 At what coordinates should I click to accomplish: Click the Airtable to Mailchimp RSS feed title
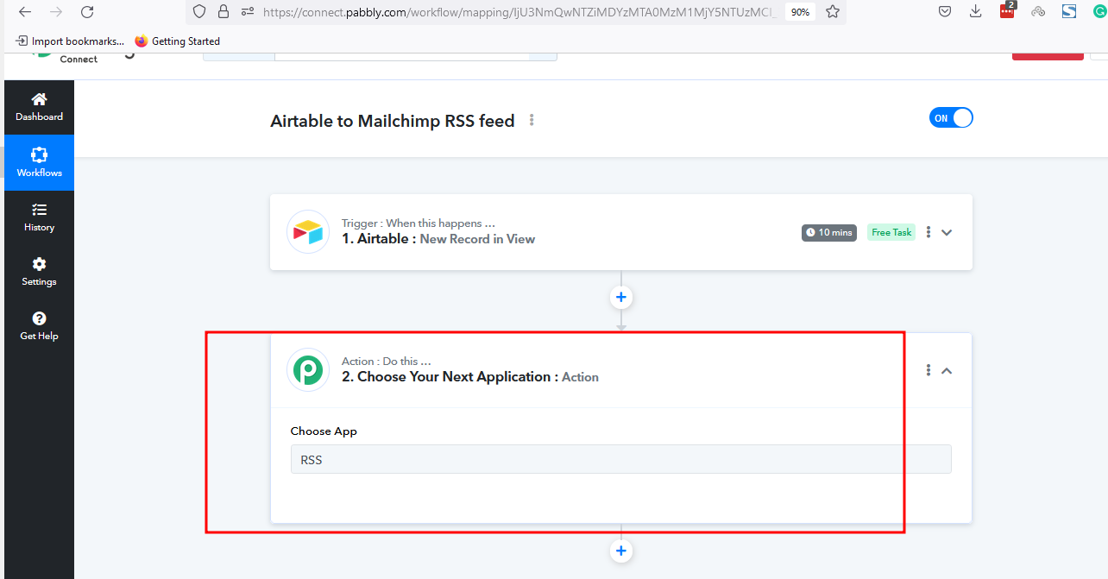tap(393, 121)
